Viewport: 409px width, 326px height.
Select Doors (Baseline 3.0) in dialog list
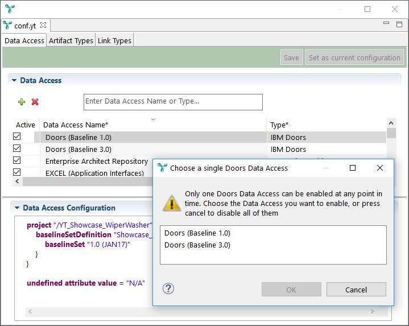[x=197, y=245]
